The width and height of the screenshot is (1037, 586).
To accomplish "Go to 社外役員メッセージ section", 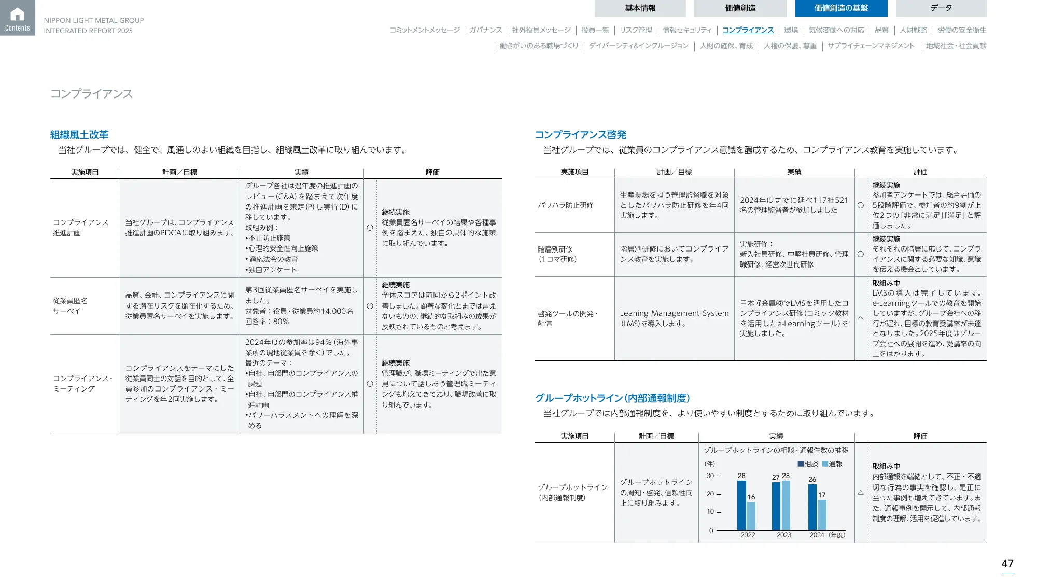I will coord(540,31).
